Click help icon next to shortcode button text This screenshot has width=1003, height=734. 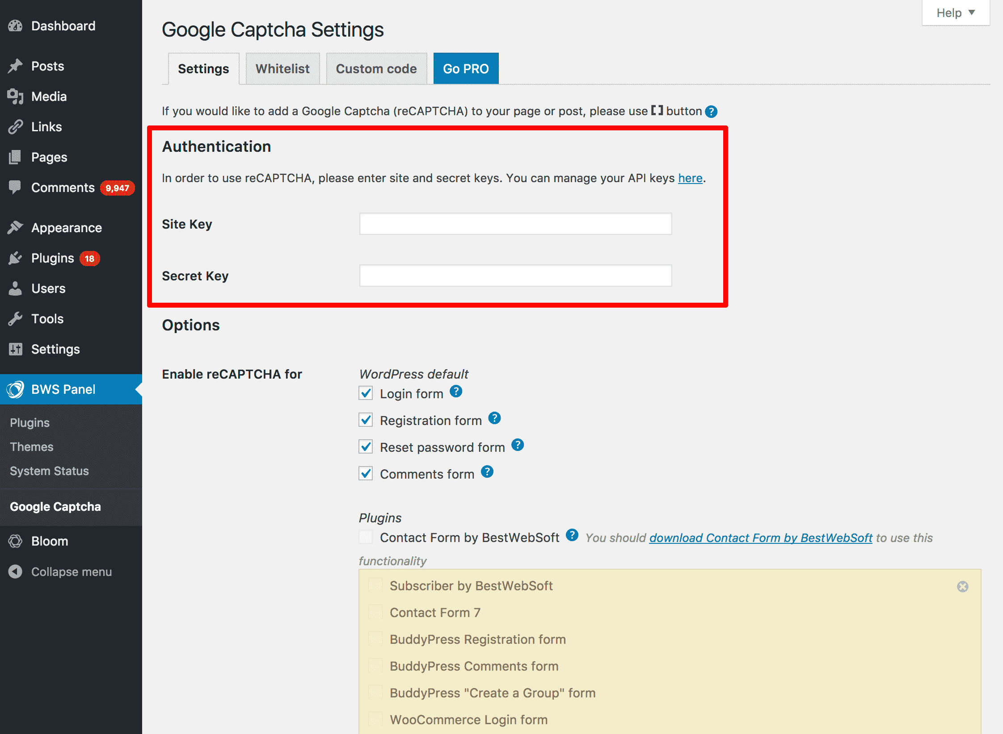pyautogui.click(x=711, y=112)
